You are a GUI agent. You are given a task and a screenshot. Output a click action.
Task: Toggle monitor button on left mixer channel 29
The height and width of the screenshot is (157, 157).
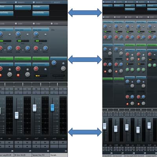(x=18, y=146)
